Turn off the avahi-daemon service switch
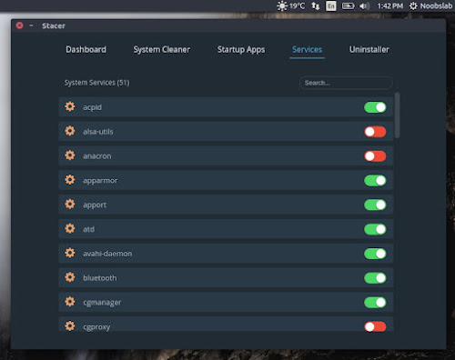The width and height of the screenshot is (455, 360). click(x=375, y=254)
